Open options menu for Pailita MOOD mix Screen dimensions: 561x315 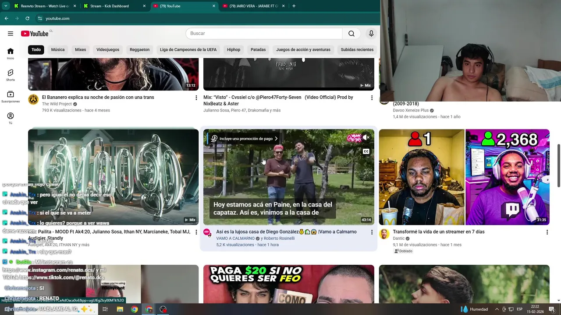coord(196,232)
